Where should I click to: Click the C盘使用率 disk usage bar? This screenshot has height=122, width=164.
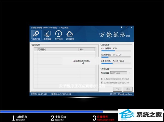click(116, 64)
